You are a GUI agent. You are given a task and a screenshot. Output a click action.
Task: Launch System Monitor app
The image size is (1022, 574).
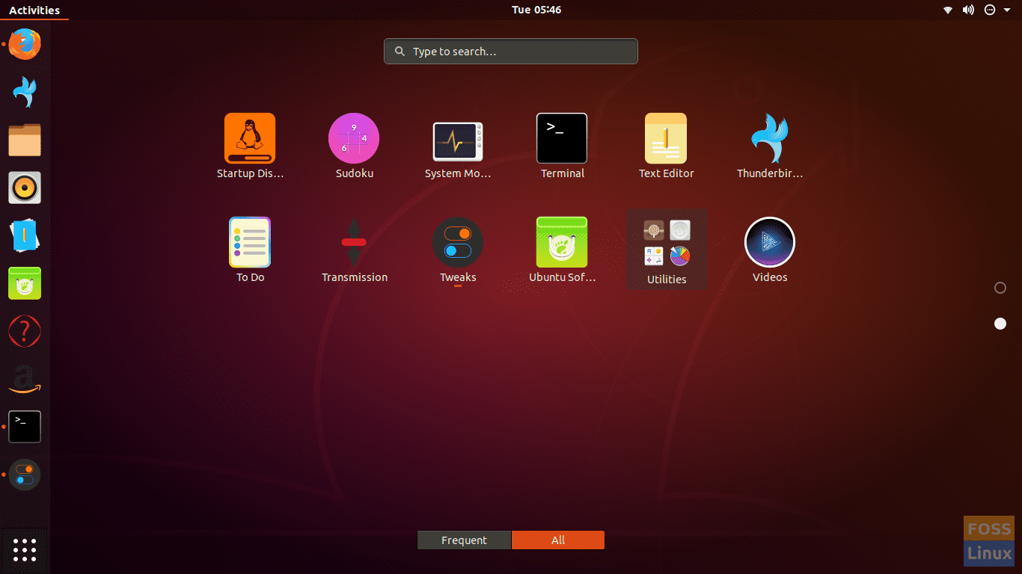458,146
